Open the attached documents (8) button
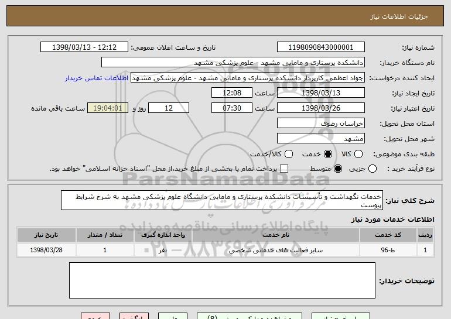The image size is (451, 319). (250, 316)
